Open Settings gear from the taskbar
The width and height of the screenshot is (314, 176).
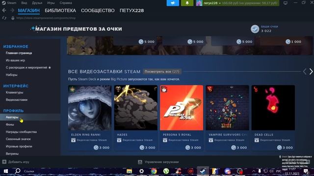[x=142, y=171]
